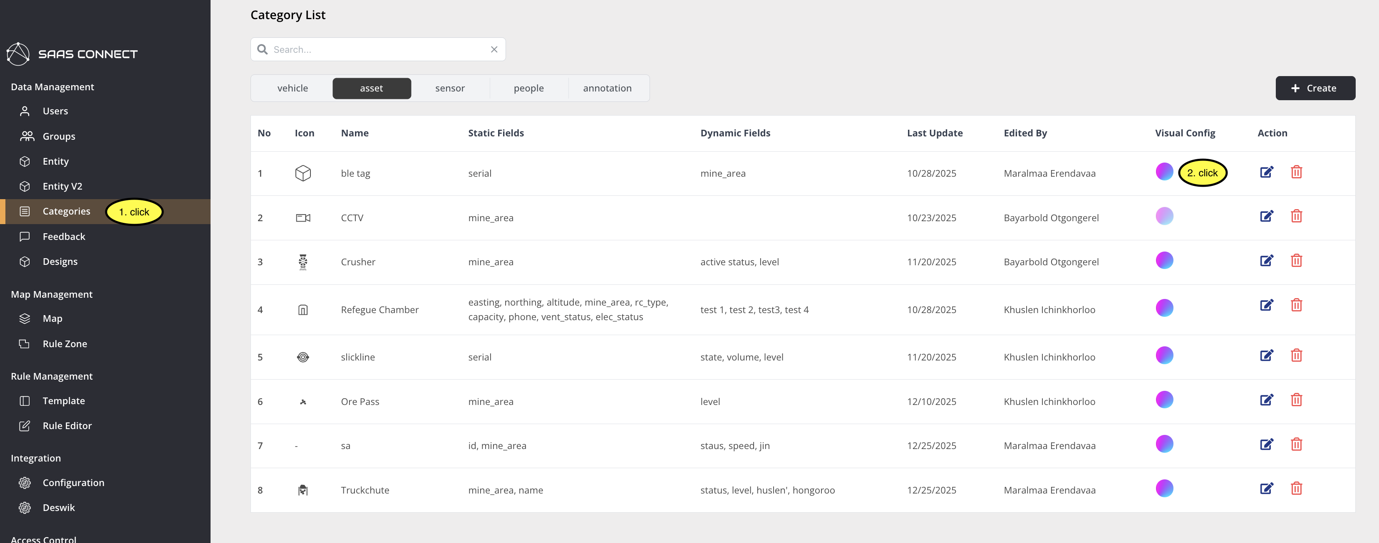Open the sensor category tab
The height and width of the screenshot is (543, 1379).
pyautogui.click(x=450, y=88)
